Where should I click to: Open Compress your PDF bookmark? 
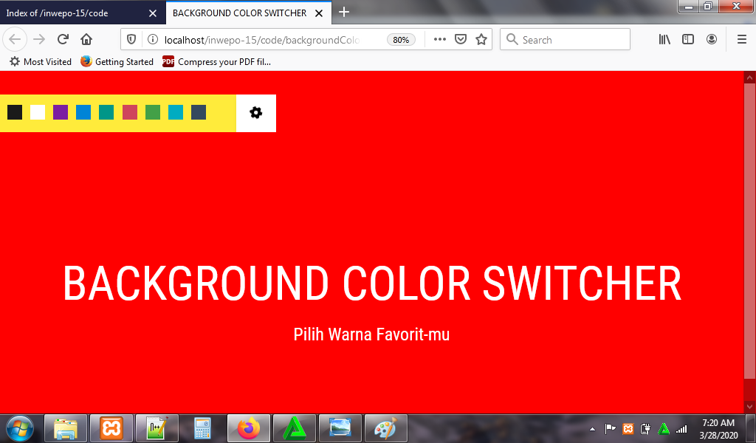point(216,62)
